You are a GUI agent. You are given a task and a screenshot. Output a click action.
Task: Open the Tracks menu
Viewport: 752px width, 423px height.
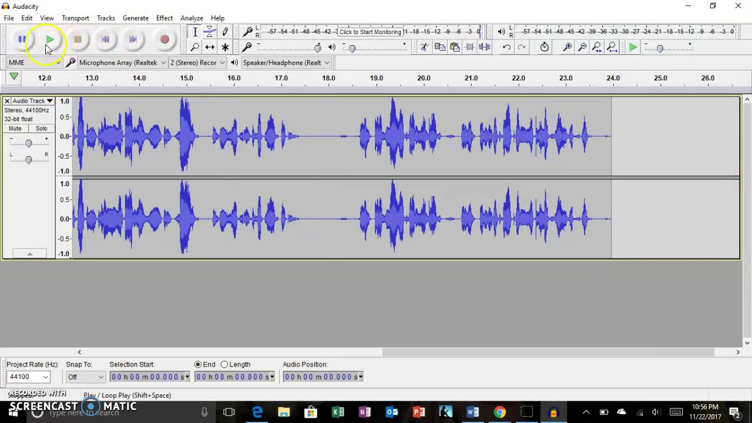106,18
